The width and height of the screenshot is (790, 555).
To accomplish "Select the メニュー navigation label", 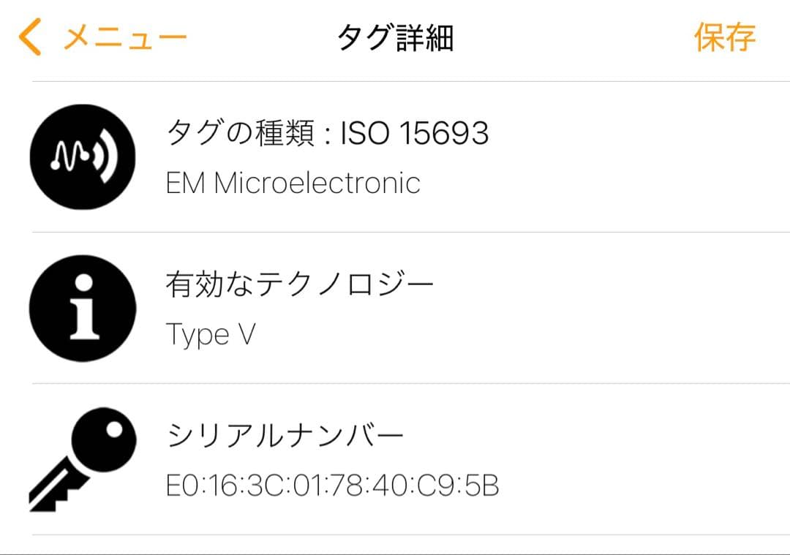I will pos(124,35).
